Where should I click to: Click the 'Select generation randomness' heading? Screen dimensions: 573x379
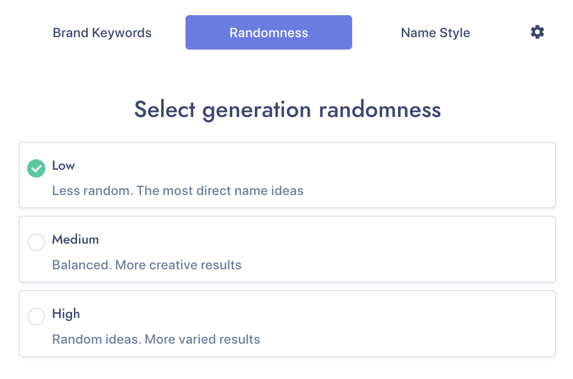287,110
